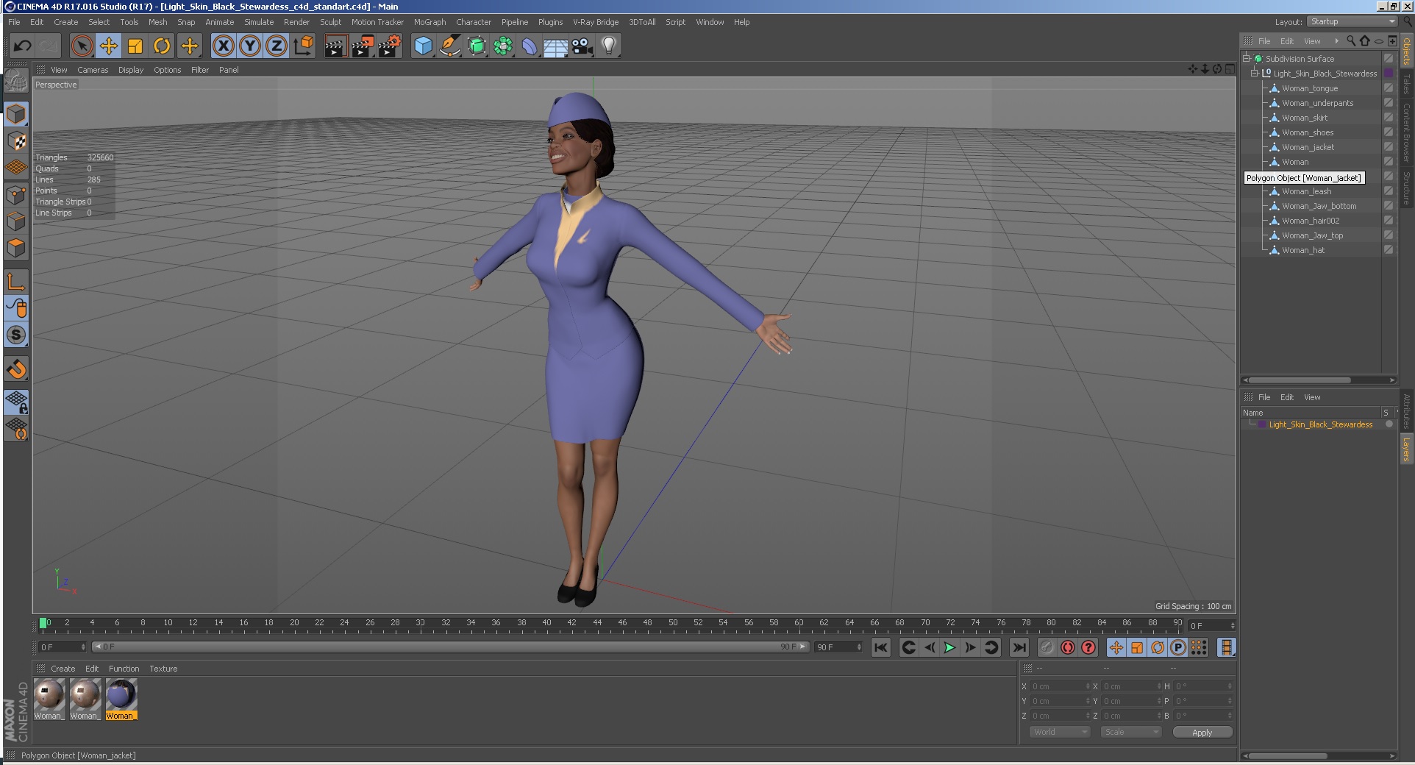Click the 90 F end frame field
Viewport: 1415px width, 765px height.
click(x=838, y=647)
